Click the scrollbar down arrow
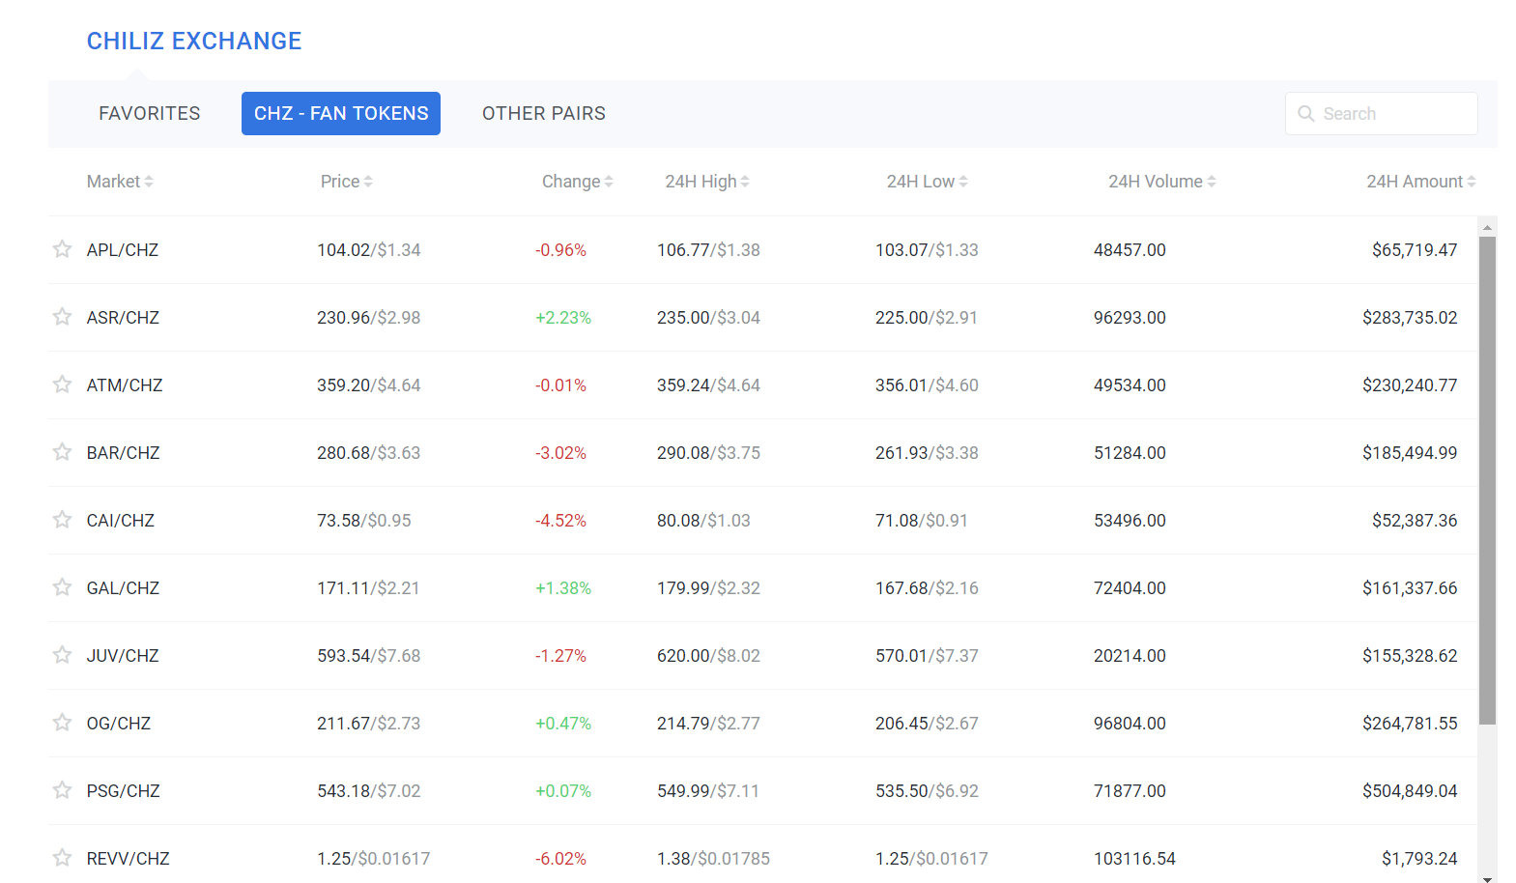Screen dimensions: 1516x883 pos(1488,878)
